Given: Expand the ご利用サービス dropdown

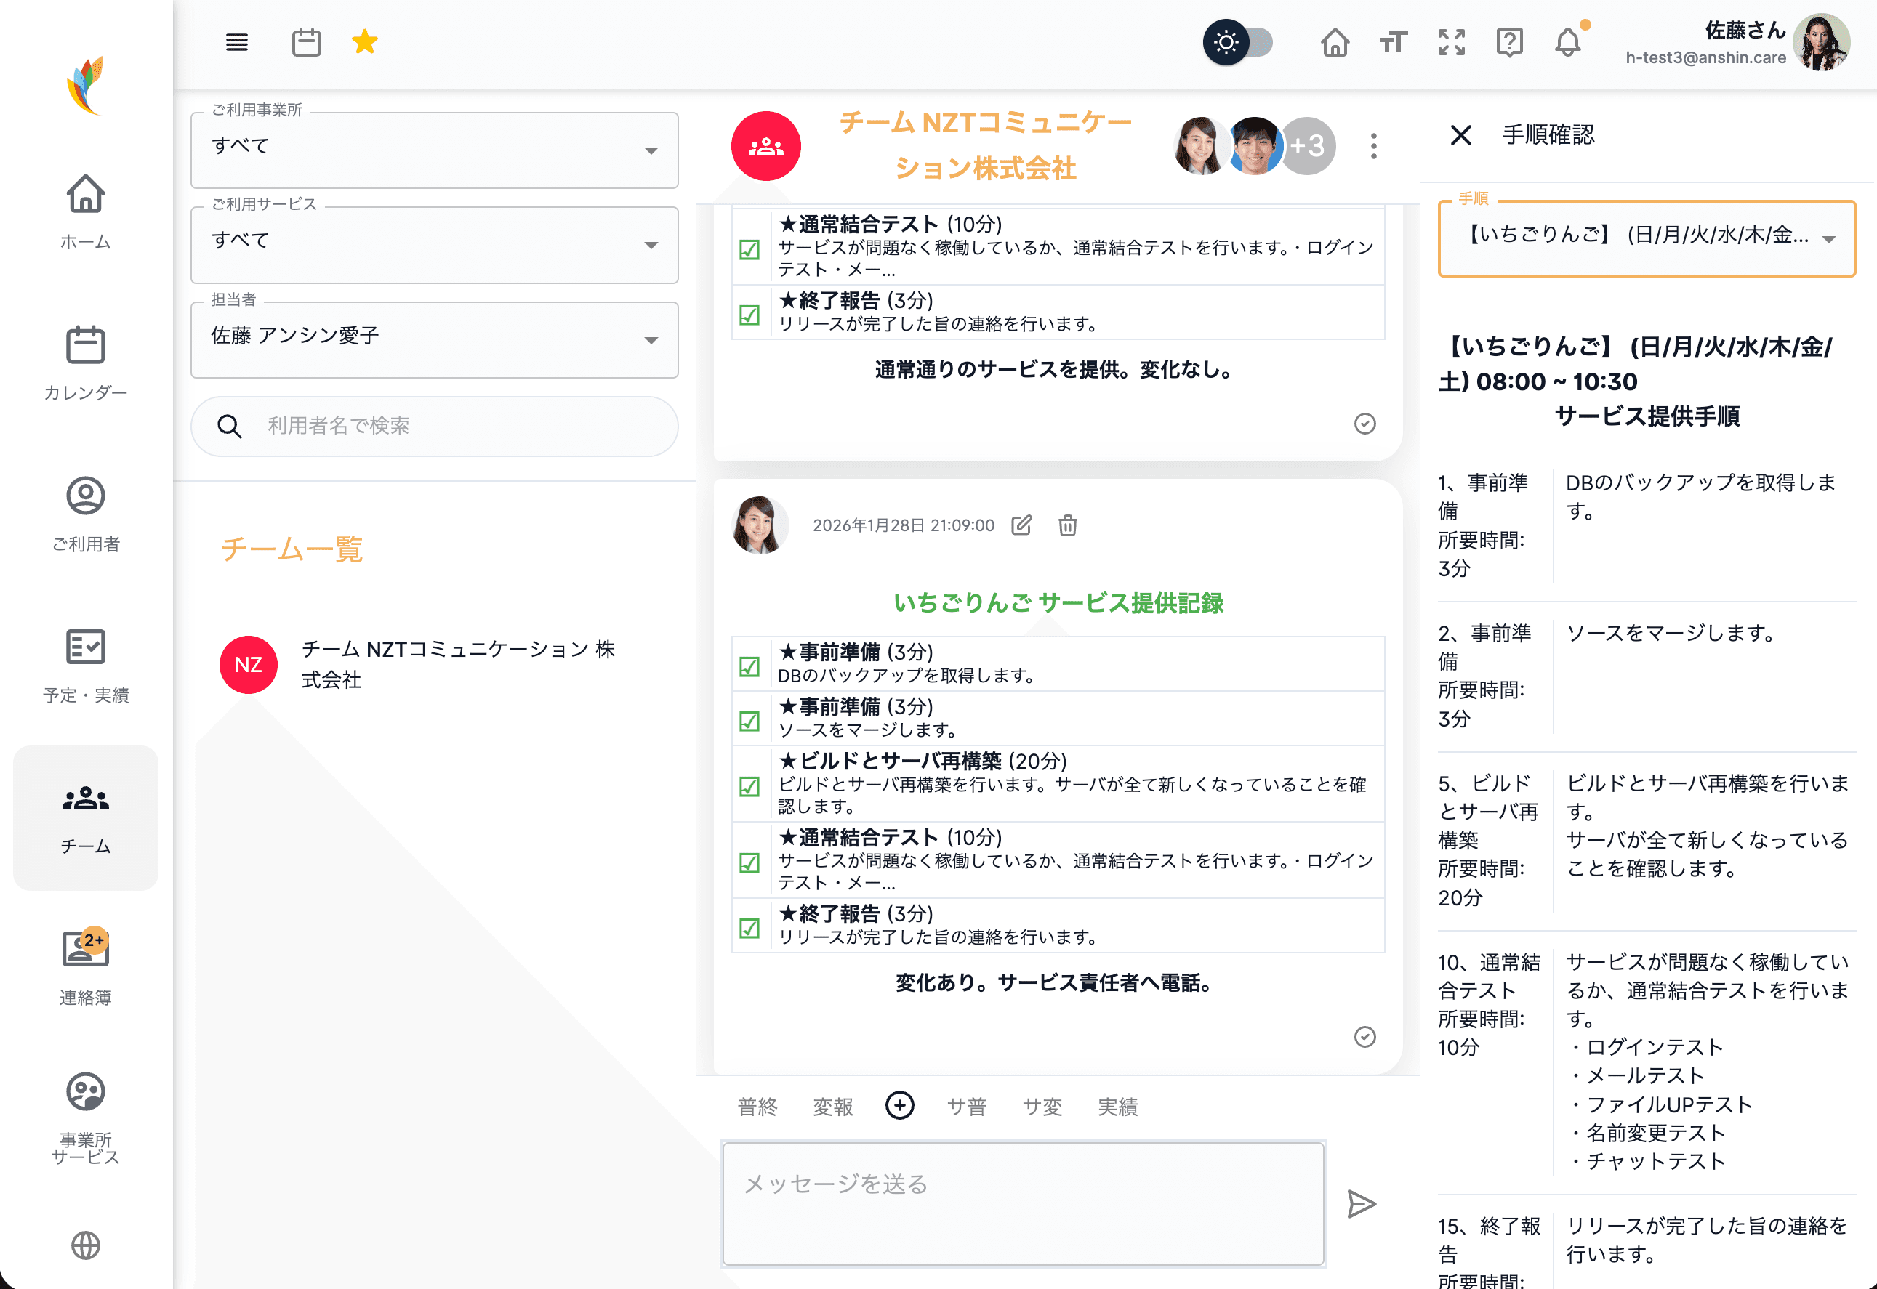Looking at the screenshot, I should coord(434,245).
